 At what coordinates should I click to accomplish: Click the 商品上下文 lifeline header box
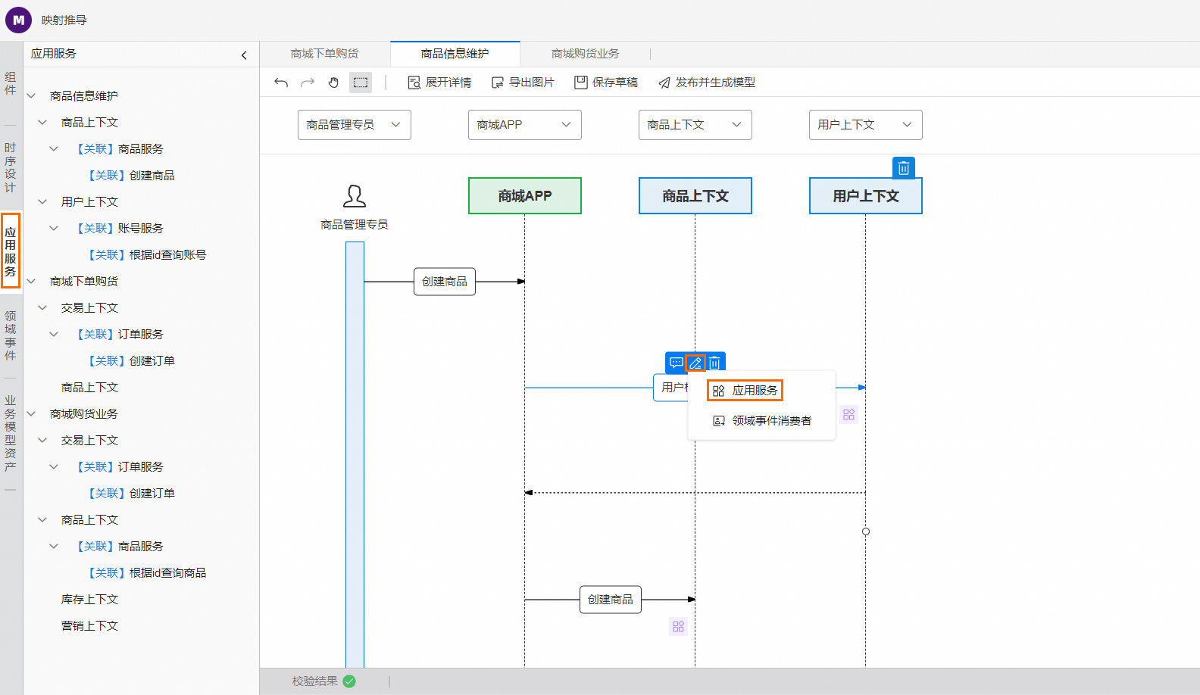pos(695,196)
